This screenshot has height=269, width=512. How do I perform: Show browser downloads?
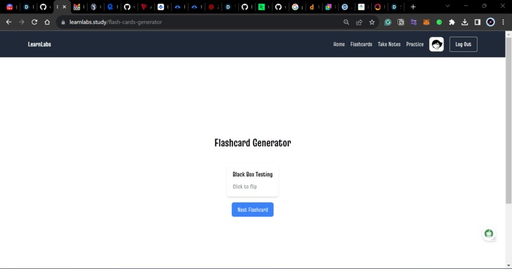pyautogui.click(x=464, y=22)
